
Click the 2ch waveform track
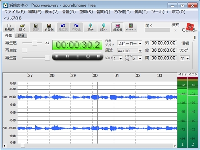pyautogui.click(x=97, y=128)
